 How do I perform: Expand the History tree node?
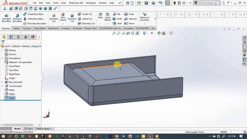[x=2, y=50]
